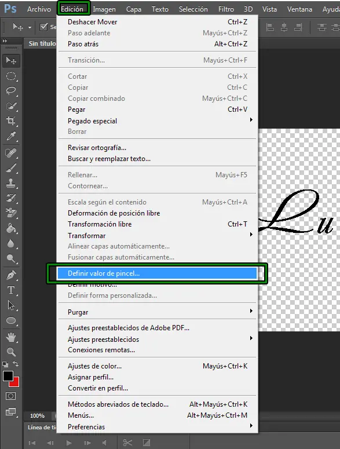Select the Eyedropper tool
The image size is (340, 449).
pyautogui.click(x=11, y=136)
